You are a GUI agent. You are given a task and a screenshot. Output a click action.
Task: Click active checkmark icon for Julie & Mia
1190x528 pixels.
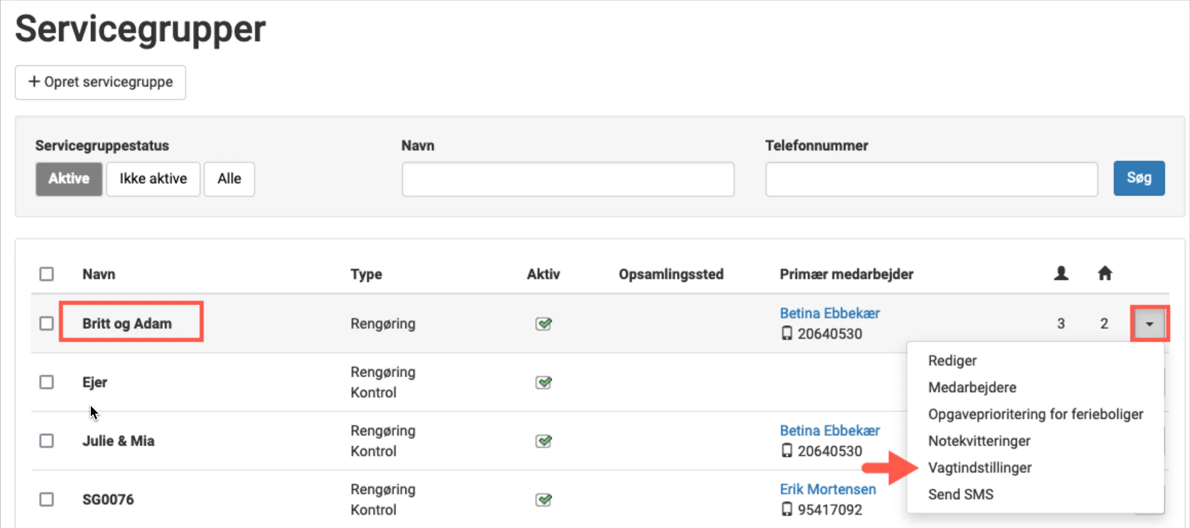(x=543, y=441)
